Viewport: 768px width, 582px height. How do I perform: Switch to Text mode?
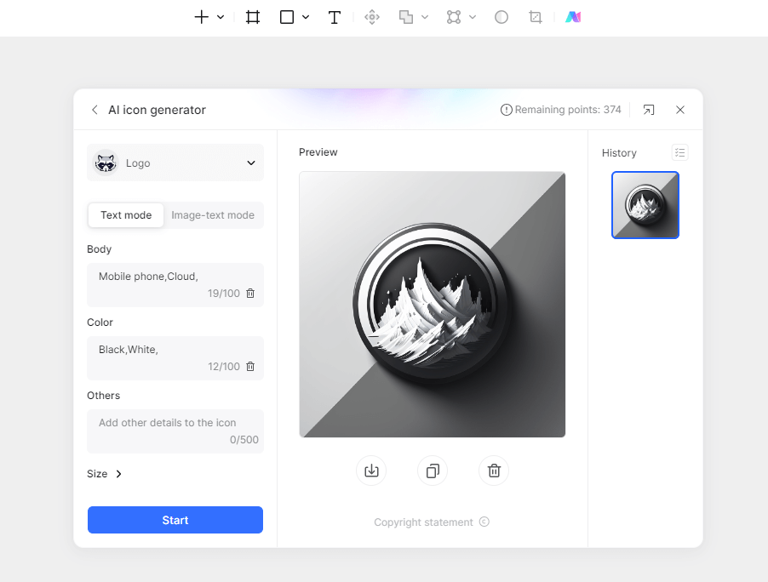tap(126, 215)
